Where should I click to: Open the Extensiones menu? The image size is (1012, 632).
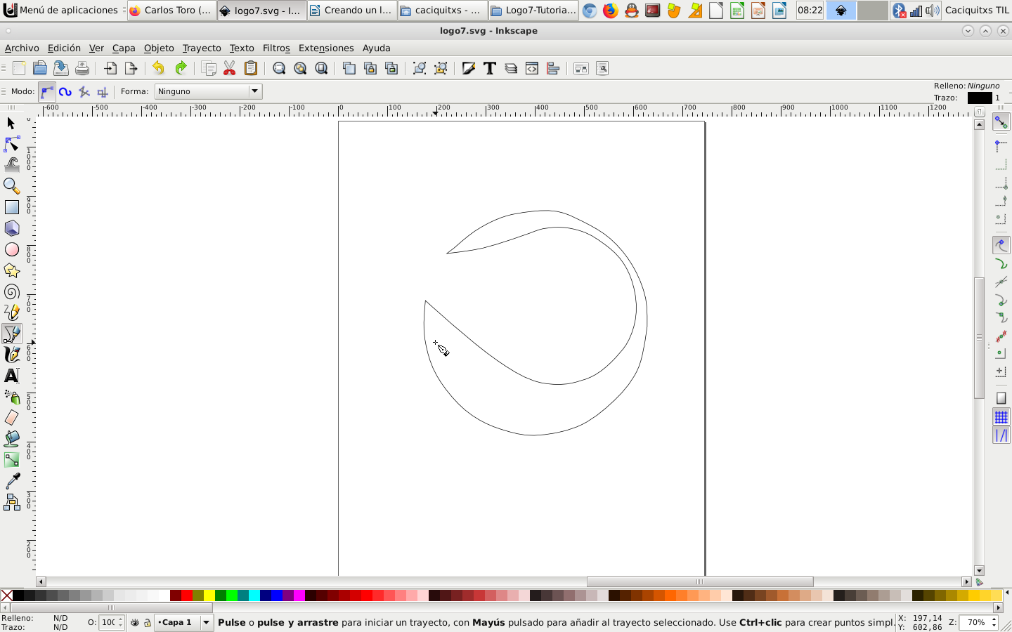coord(326,48)
